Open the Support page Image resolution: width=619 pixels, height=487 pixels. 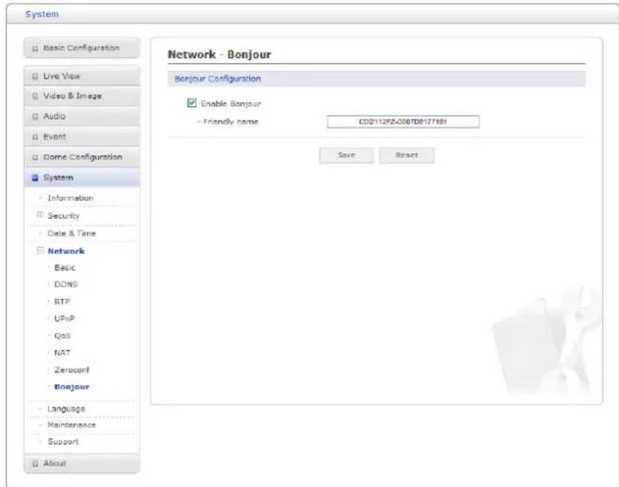click(x=63, y=442)
